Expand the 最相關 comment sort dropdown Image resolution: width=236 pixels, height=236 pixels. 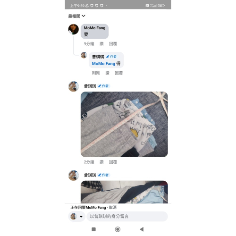coord(77,16)
